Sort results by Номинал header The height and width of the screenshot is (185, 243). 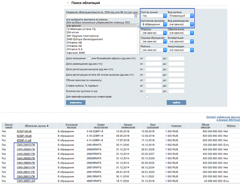point(176,126)
